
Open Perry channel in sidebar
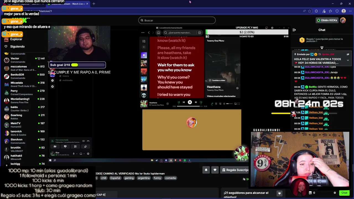pos(24,92)
